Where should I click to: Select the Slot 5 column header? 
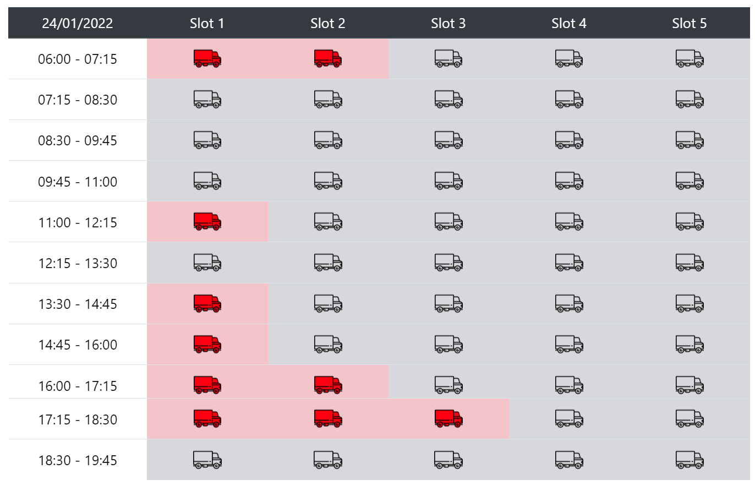(690, 23)
